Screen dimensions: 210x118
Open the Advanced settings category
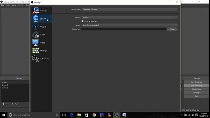point(42,59)
